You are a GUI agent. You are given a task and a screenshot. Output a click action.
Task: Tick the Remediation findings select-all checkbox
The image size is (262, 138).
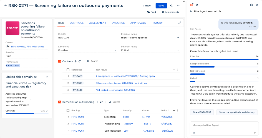point(68,110)
